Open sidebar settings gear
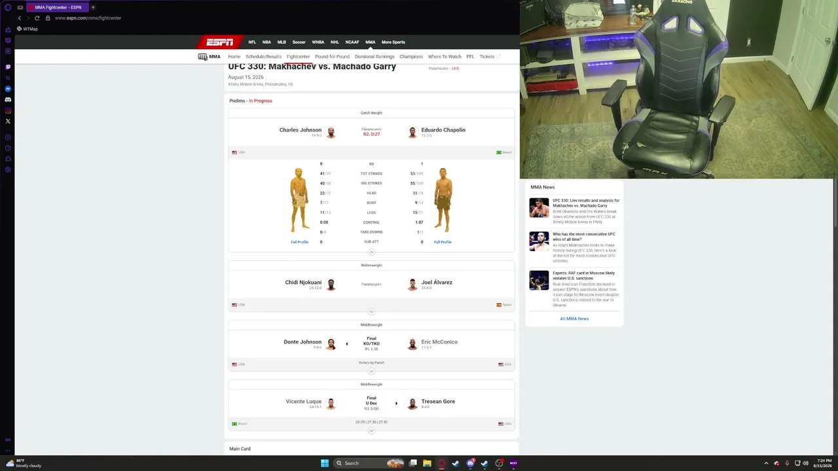This screenshot has height=471, width=838. coord(8,170)
